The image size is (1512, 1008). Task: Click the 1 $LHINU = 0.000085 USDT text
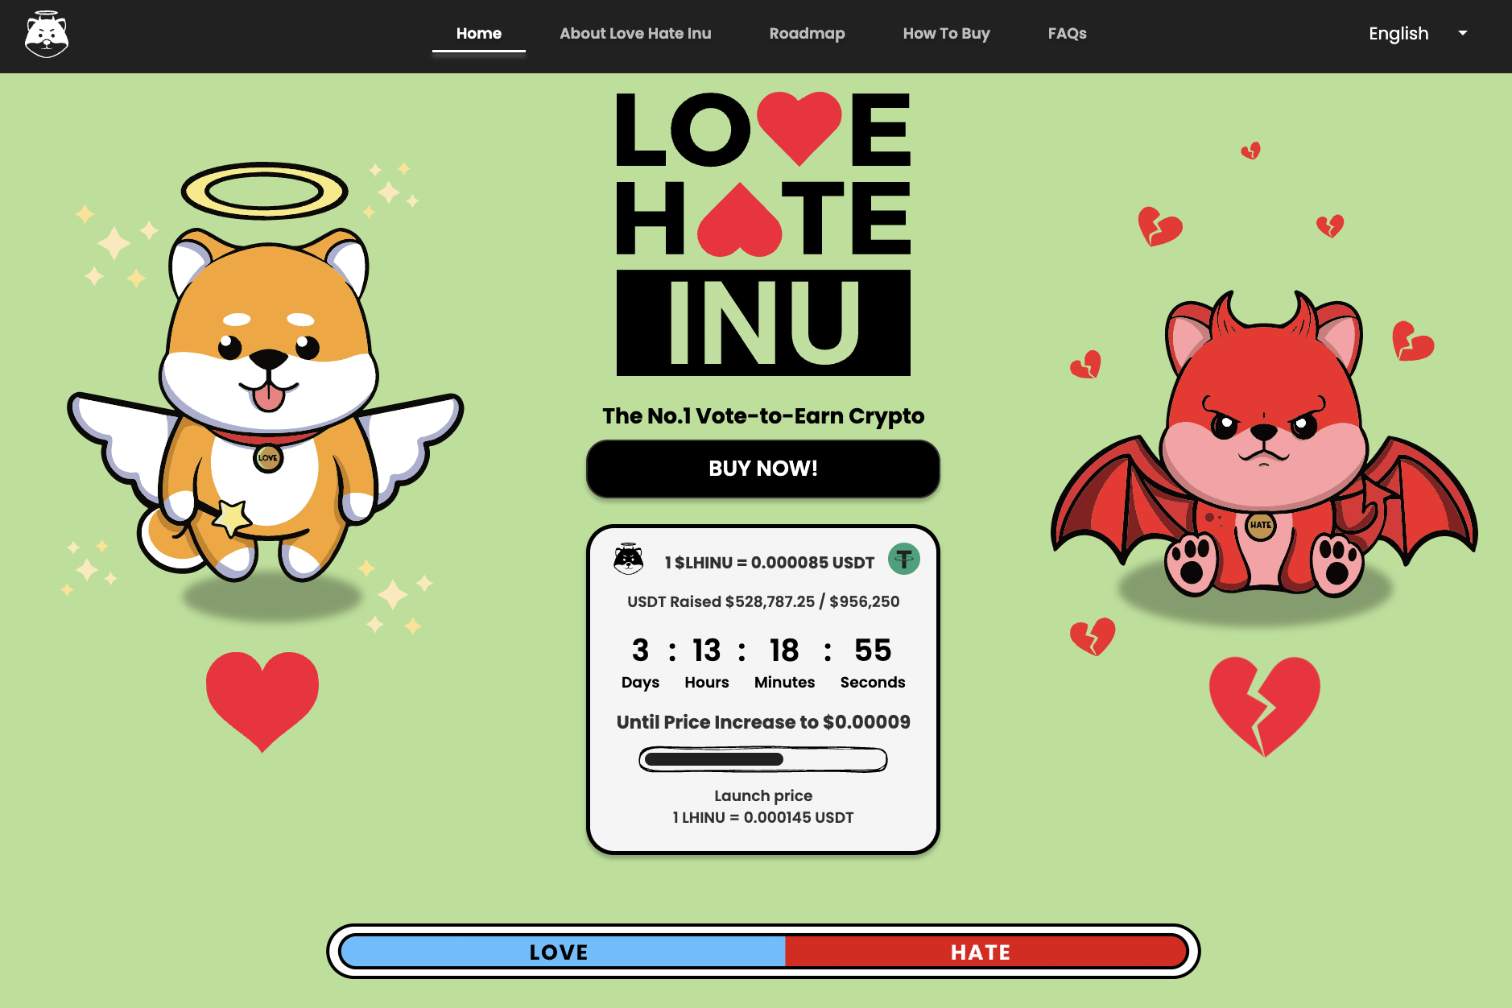pyautogui.click(x=770, y=563)
